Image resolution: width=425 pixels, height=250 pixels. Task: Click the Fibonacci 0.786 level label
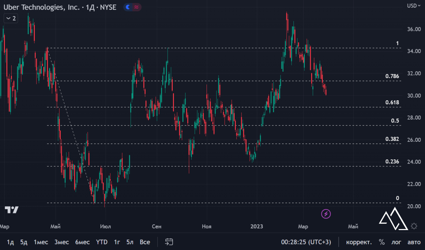click(x=392, y=76)
